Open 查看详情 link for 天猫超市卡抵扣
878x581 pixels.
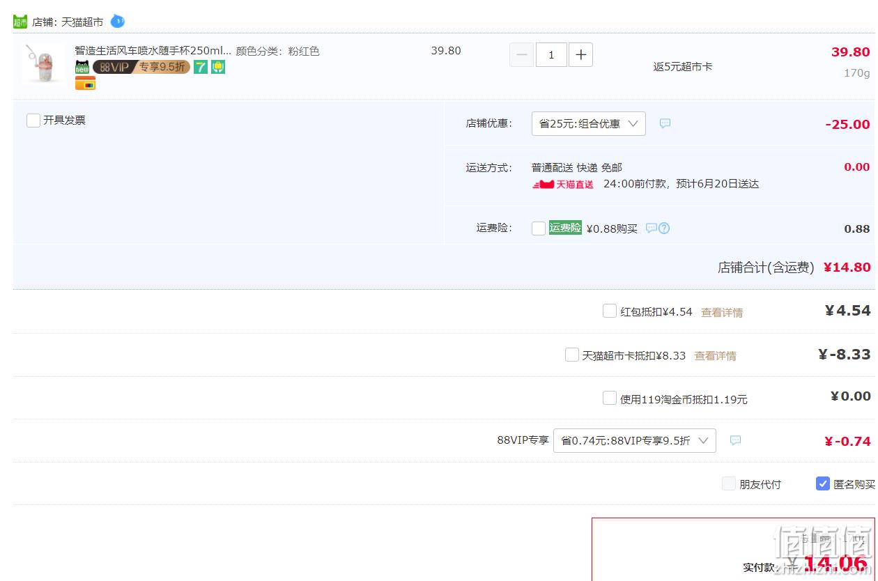(x=716, y=355)
